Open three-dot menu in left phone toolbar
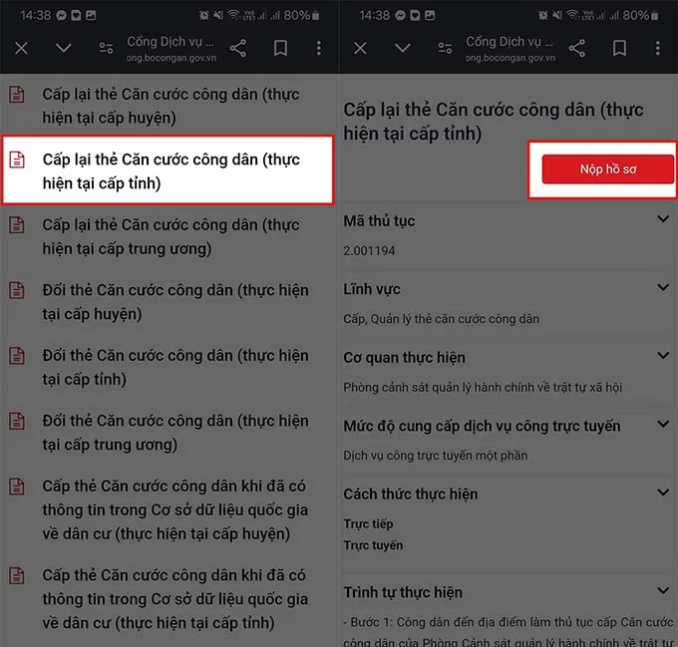This screenshot has height=647, width=678. pyautogui.click(x=319, y=48)
